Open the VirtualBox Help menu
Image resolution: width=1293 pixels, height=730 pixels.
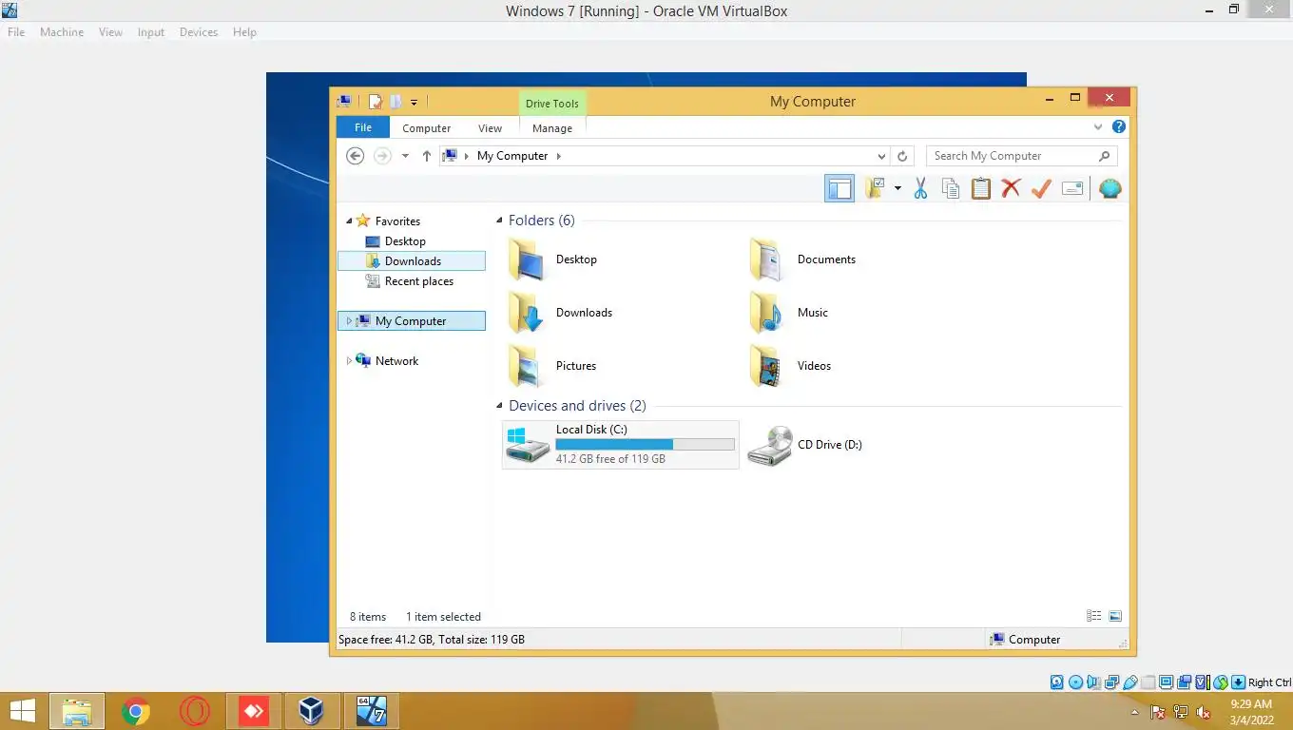coord(244,32)
